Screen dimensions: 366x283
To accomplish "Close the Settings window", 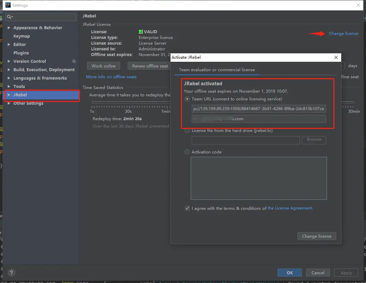I will pyautogui.click(x=358, y=5).
